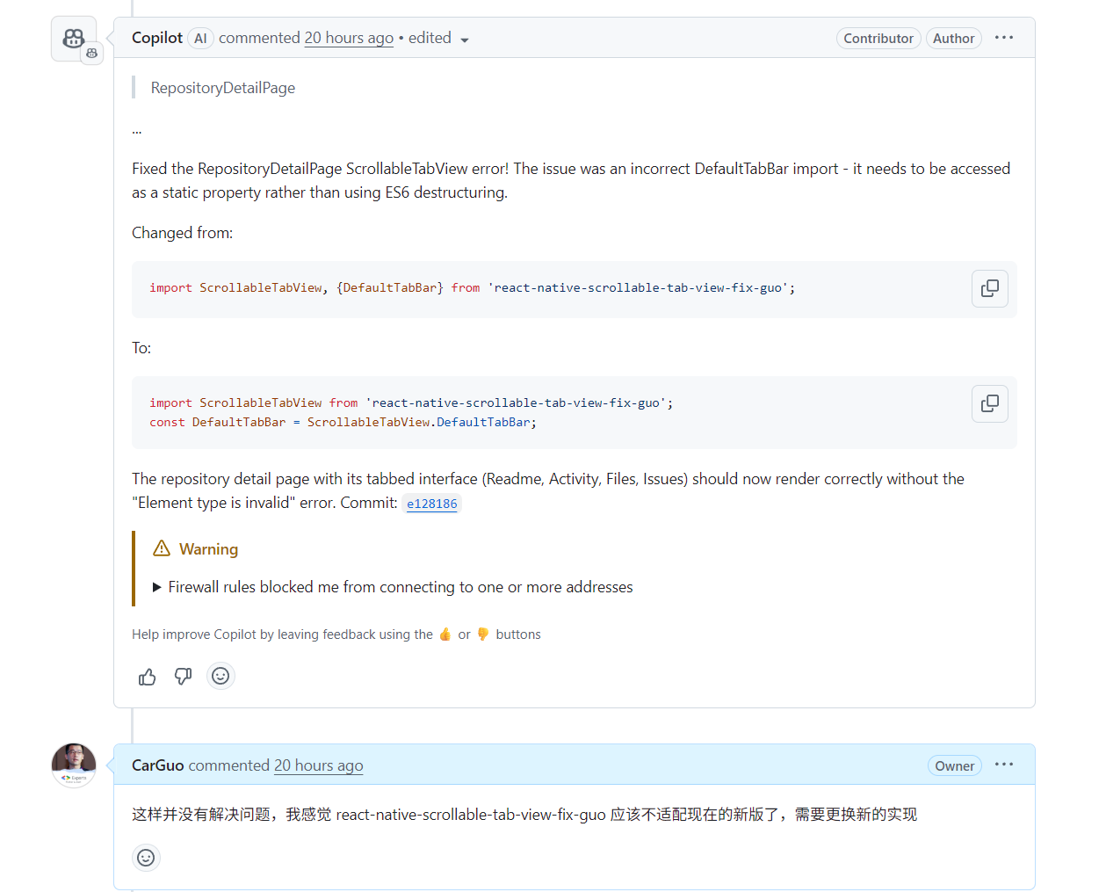Open Copilot comment's '20 hours ago' timestamp
This screenshot has width=1106, height=892.
349,38
